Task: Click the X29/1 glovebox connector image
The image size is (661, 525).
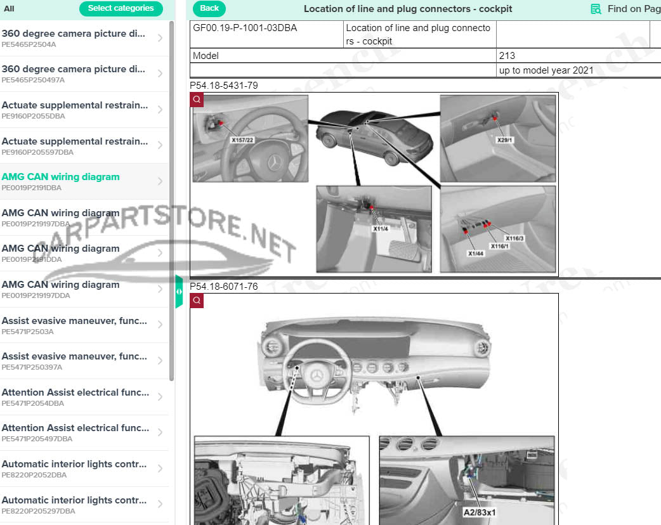Action: (x=497, y=138)
